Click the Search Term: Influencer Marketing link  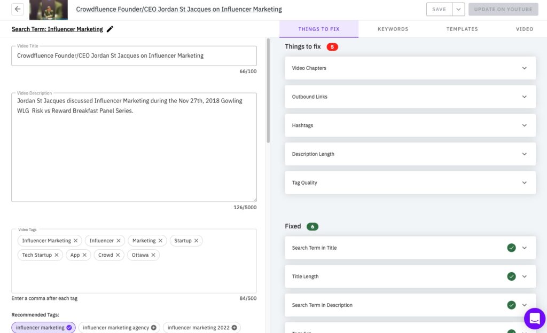pos(57,29)
